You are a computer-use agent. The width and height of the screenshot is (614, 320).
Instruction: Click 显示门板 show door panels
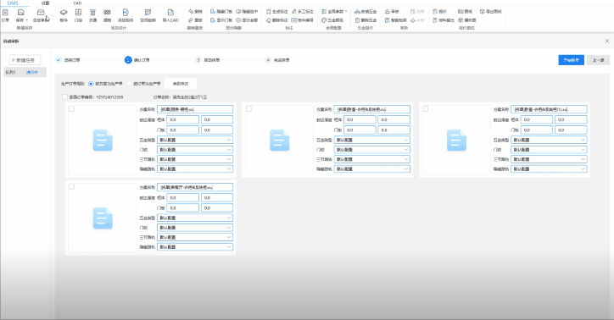[221, 20]
